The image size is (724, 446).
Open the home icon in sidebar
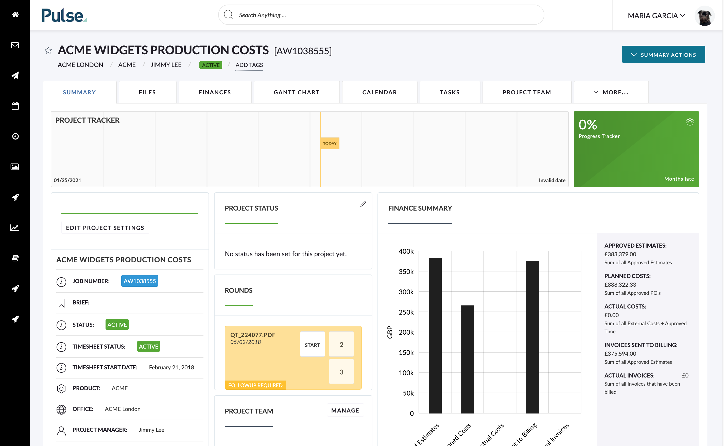(15, 15)
